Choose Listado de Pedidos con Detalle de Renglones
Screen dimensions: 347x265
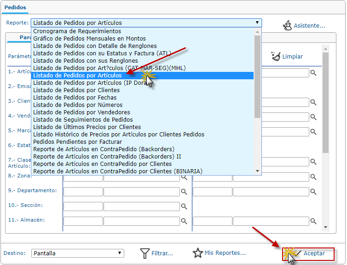point(143,46)
